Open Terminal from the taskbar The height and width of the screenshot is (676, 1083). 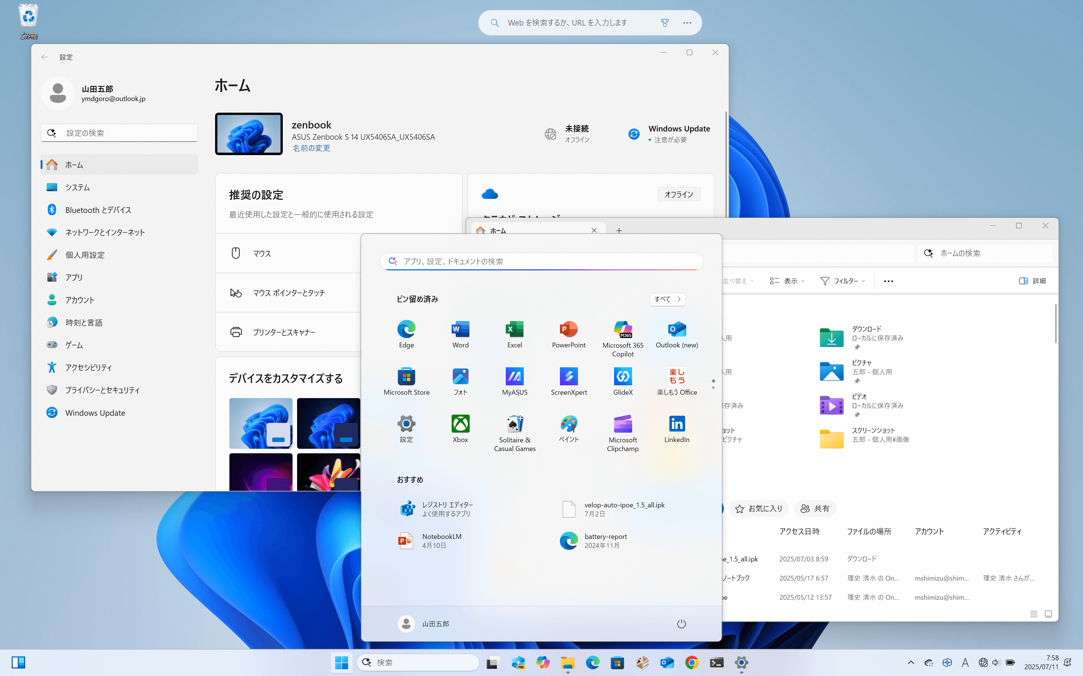tap(716, 662)
